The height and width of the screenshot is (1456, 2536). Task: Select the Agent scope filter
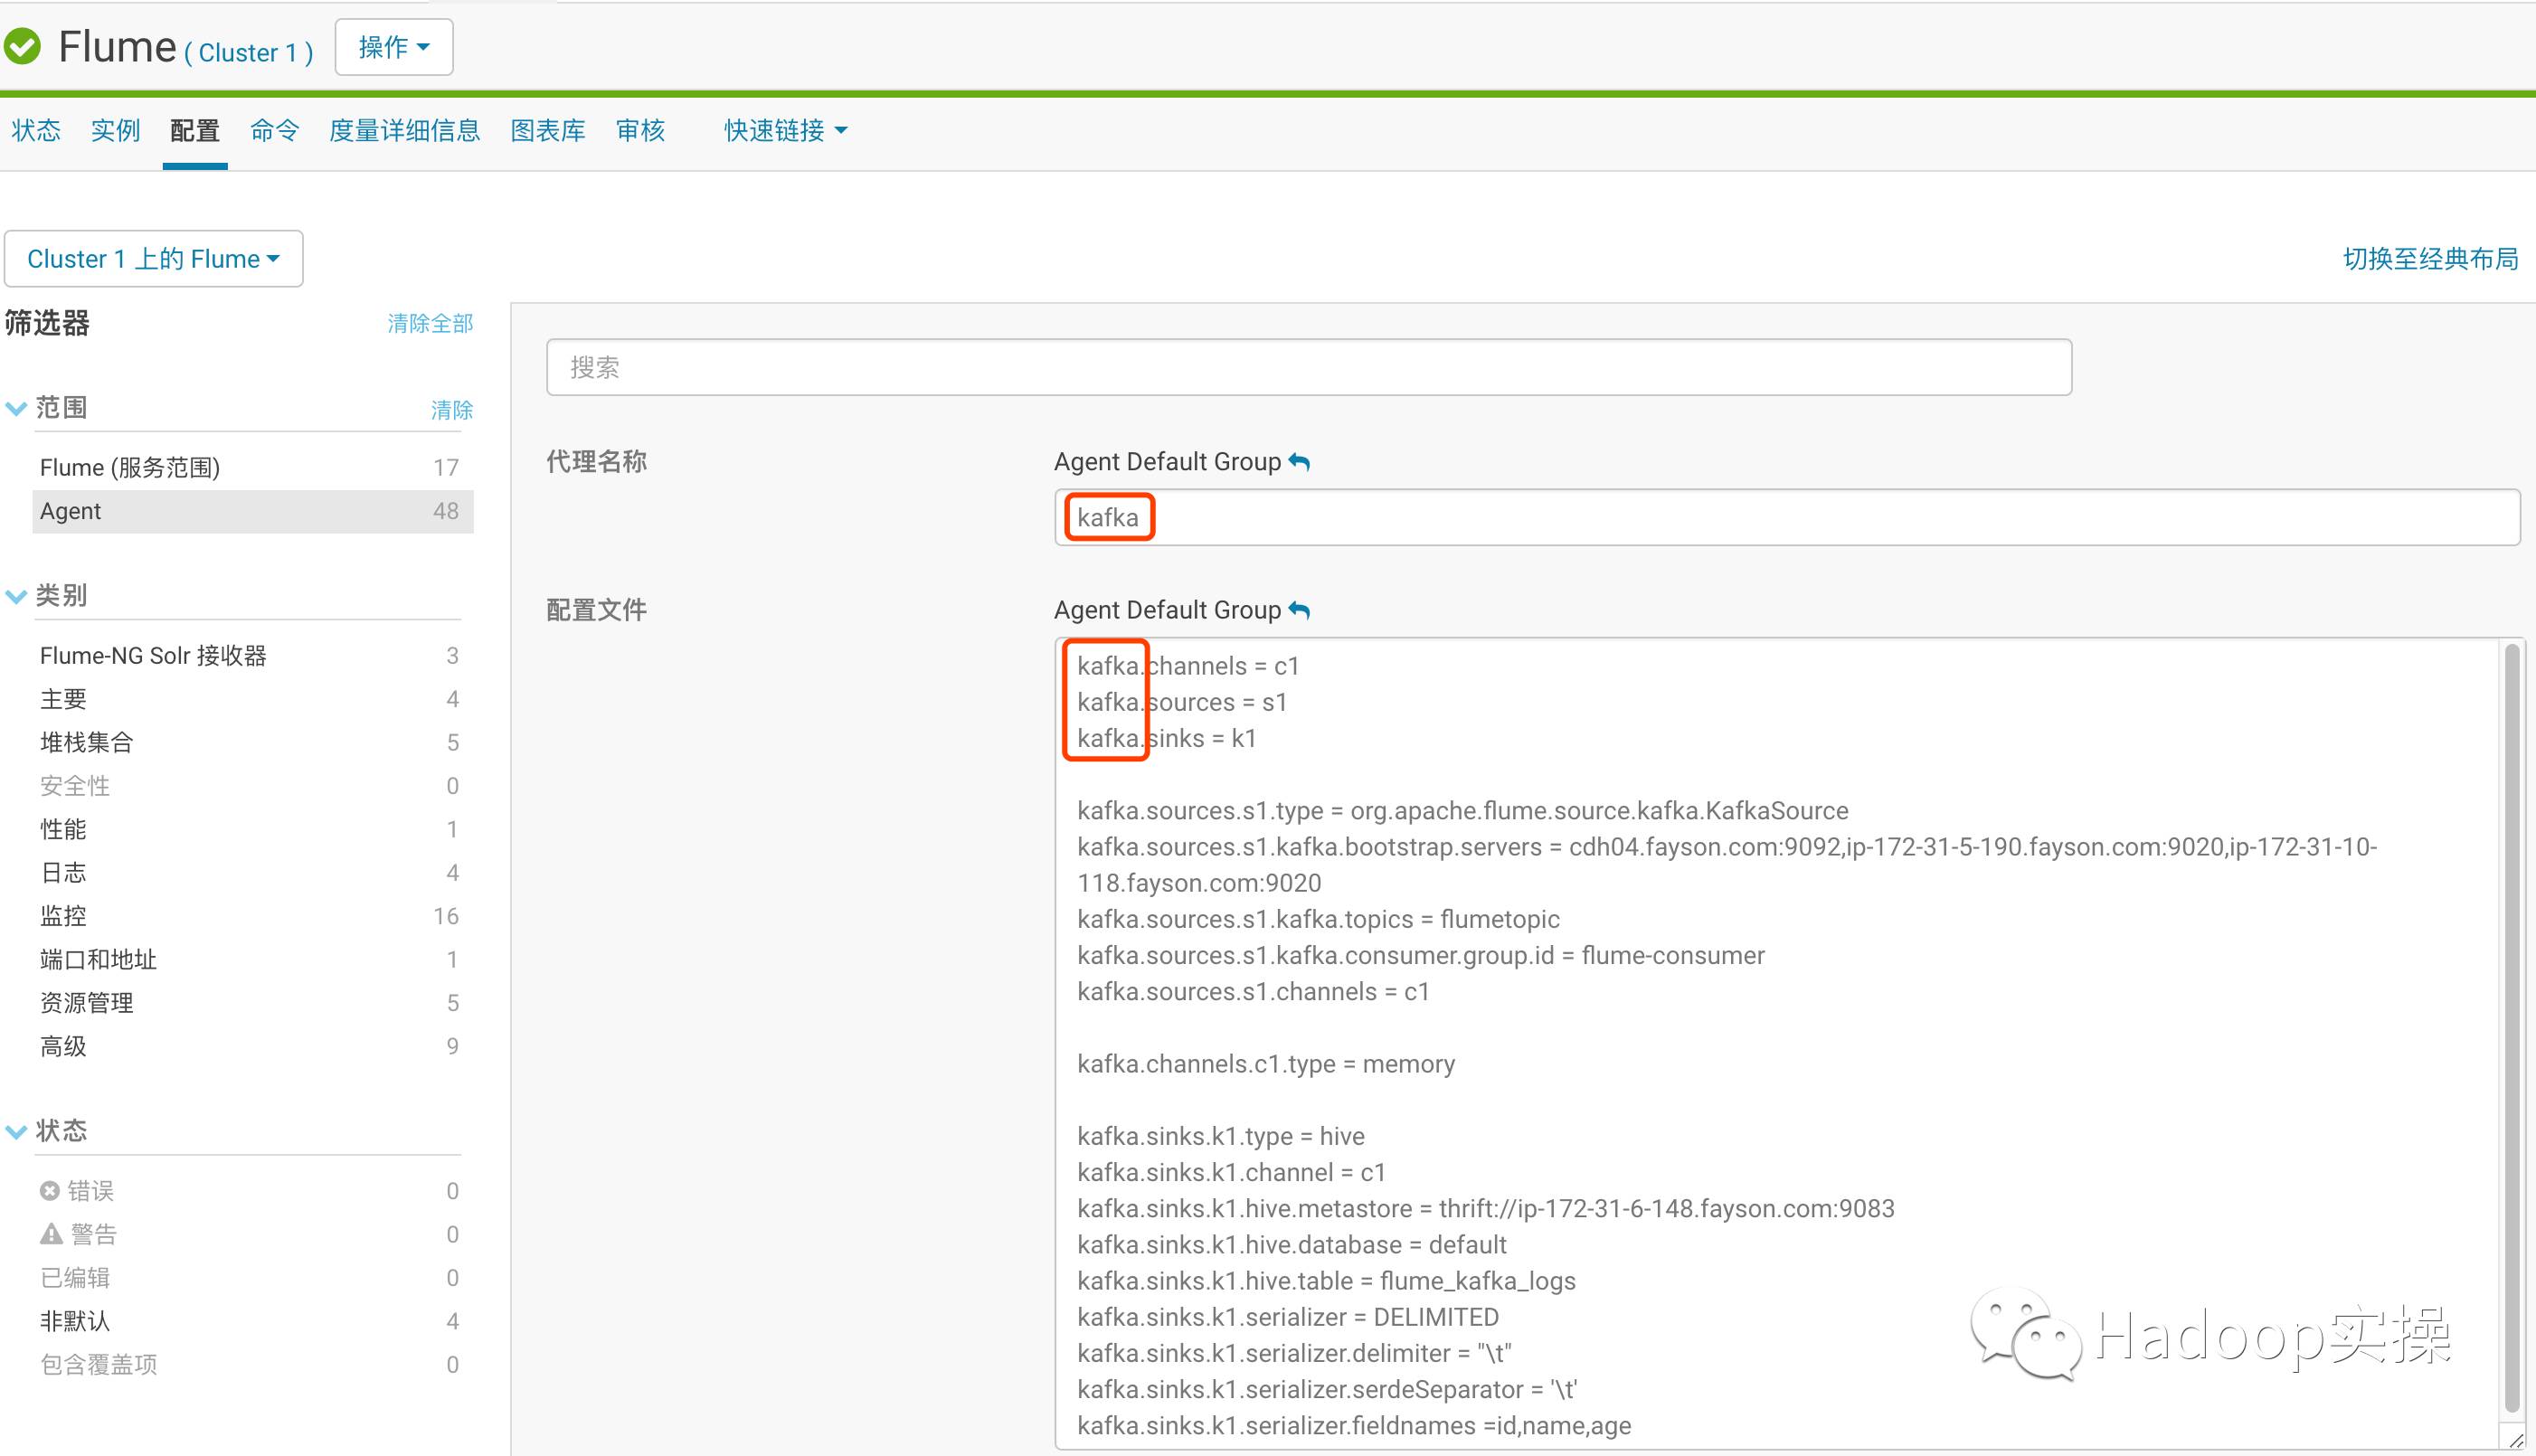click(253, 511)
